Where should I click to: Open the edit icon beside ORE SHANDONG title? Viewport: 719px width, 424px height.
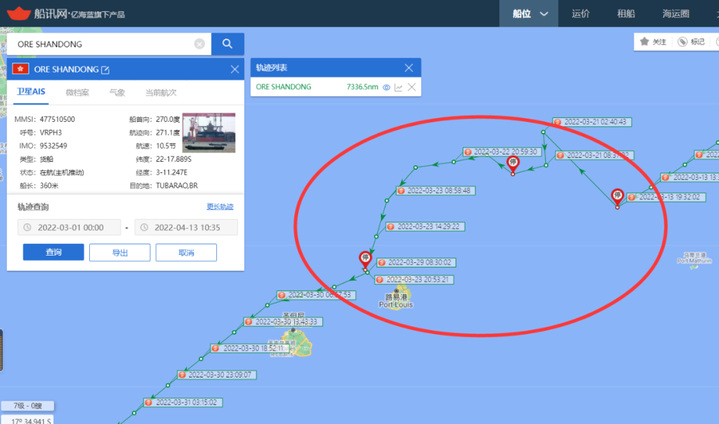tap(105, 70)
